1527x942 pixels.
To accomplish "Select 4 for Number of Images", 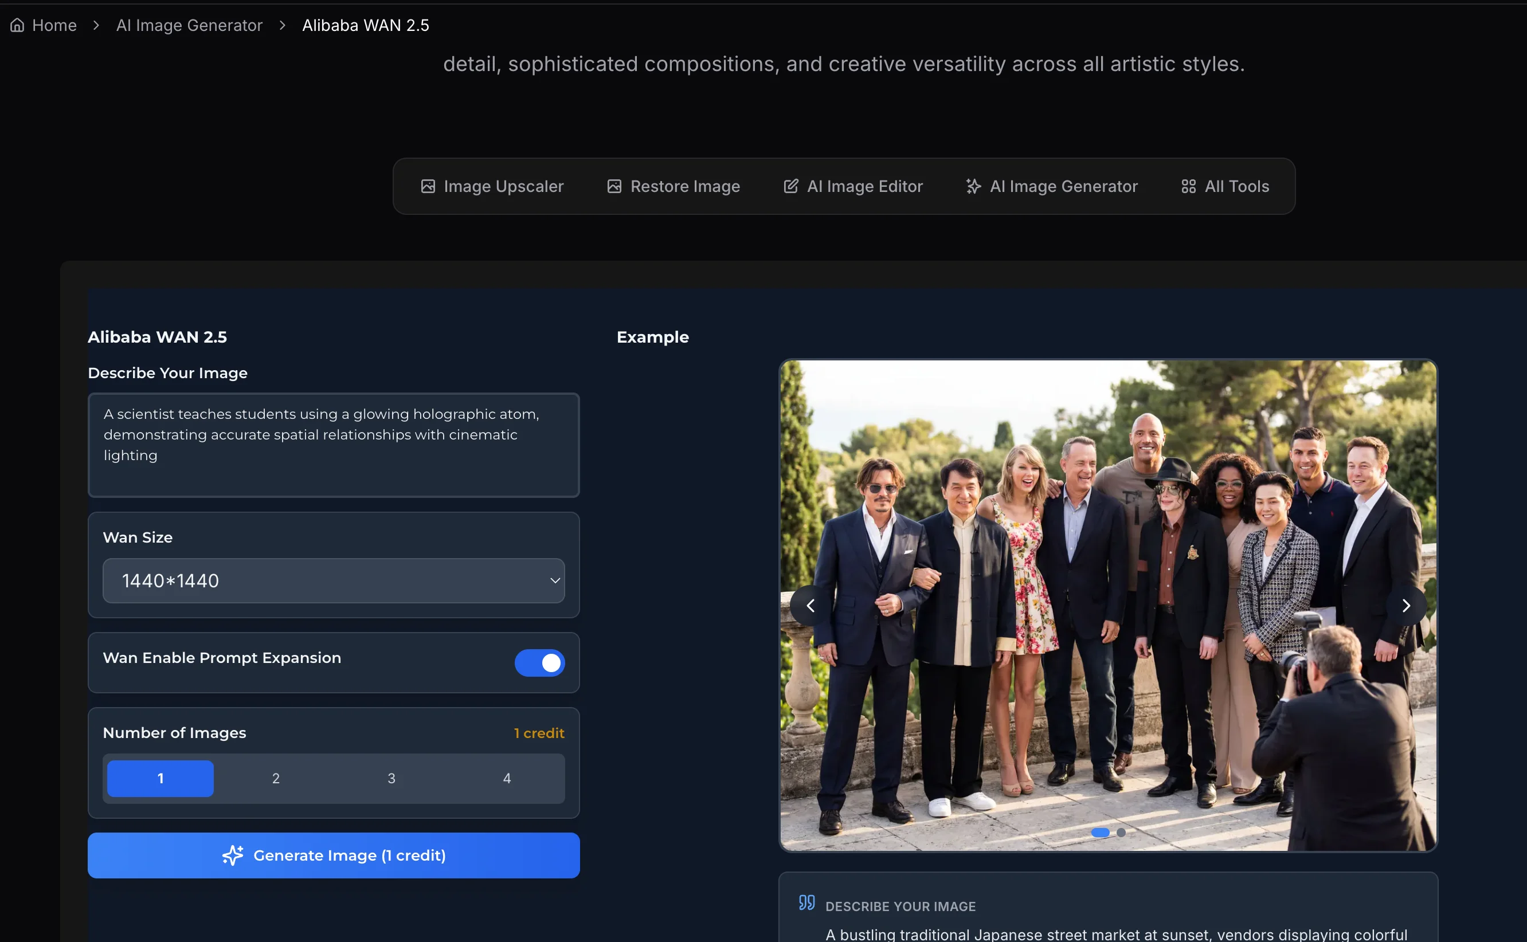I will (x=507, y=778).
